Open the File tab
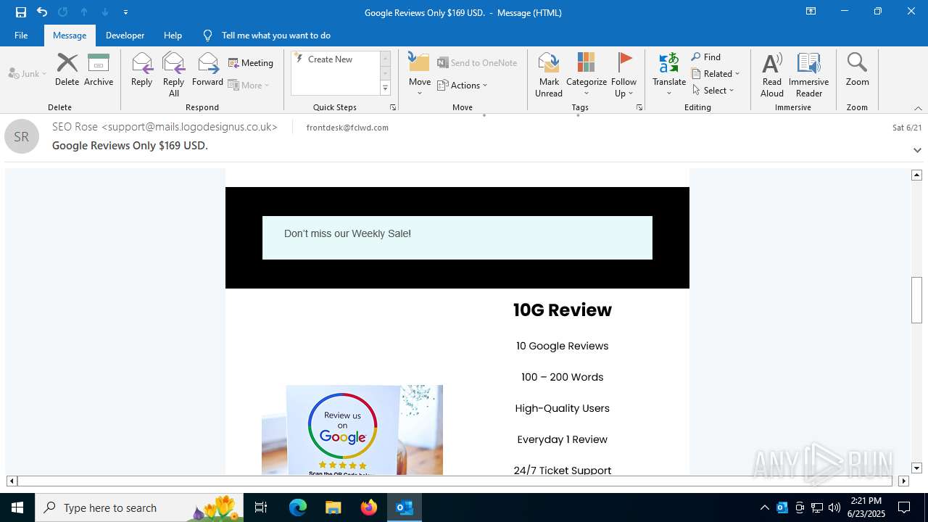The height and width of the screenshot is (522, 928). tap(21, 35)
